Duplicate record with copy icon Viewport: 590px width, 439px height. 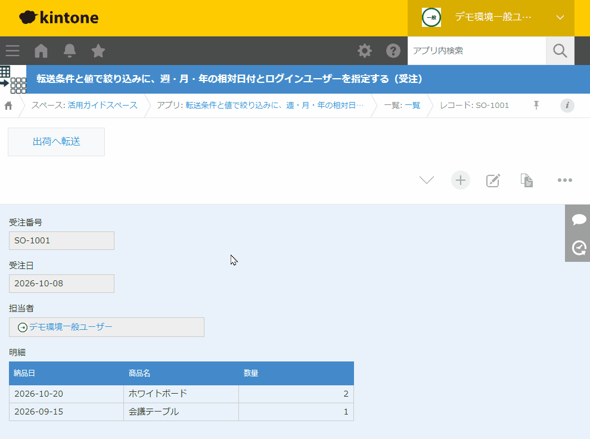[526, 180]
